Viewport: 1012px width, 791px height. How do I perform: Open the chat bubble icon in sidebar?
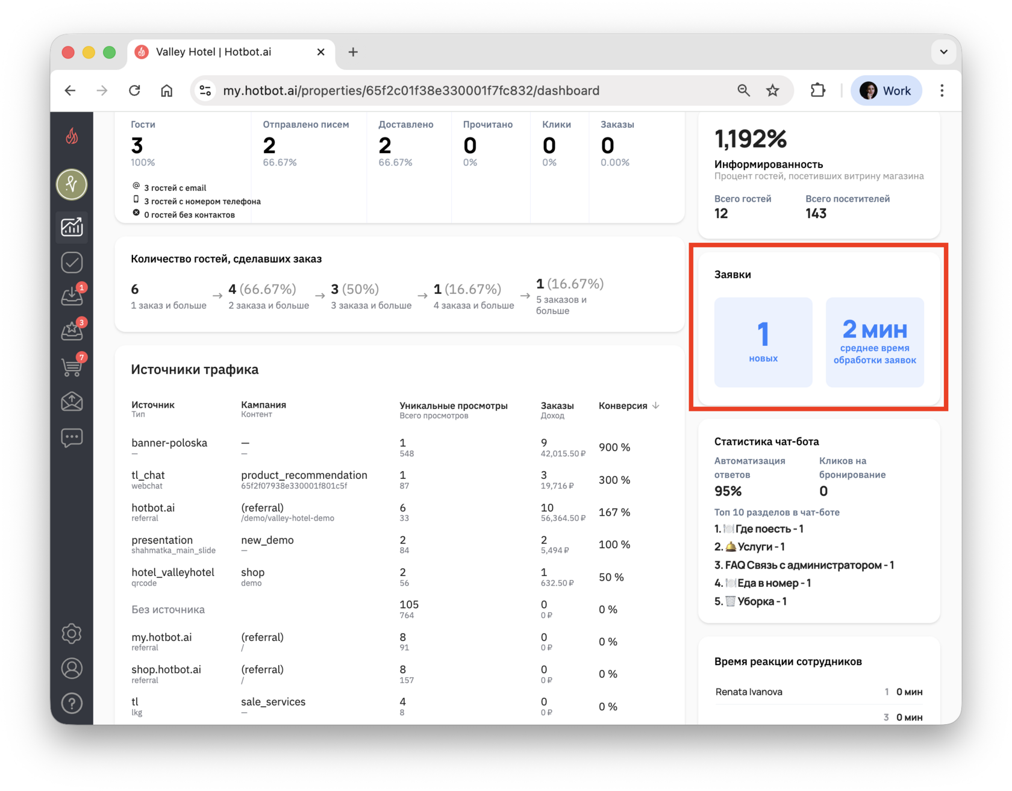tap(72, 437)
